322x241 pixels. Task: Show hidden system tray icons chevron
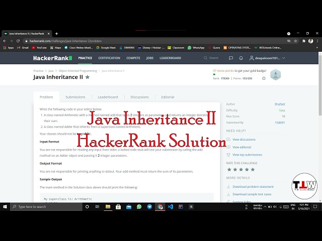coord(265,207)
